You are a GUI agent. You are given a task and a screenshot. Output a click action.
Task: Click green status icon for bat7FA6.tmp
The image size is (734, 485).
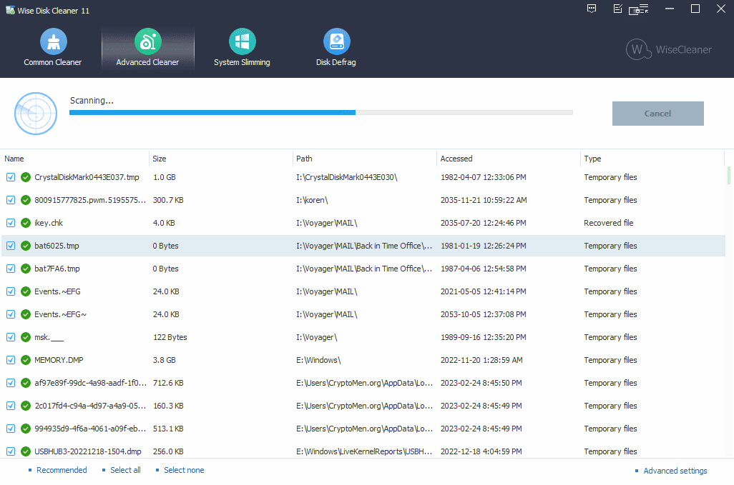click(x=26, y=269)
